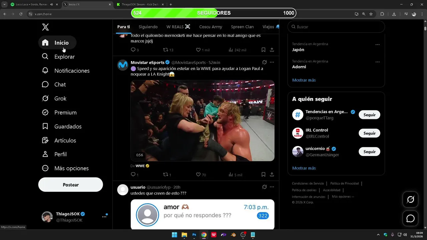
Task: Open Guardados bookmarks in the sidebar
Action: tap(62, 127)
